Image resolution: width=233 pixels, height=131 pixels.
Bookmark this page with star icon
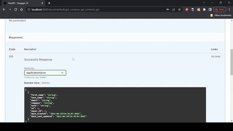179,9
